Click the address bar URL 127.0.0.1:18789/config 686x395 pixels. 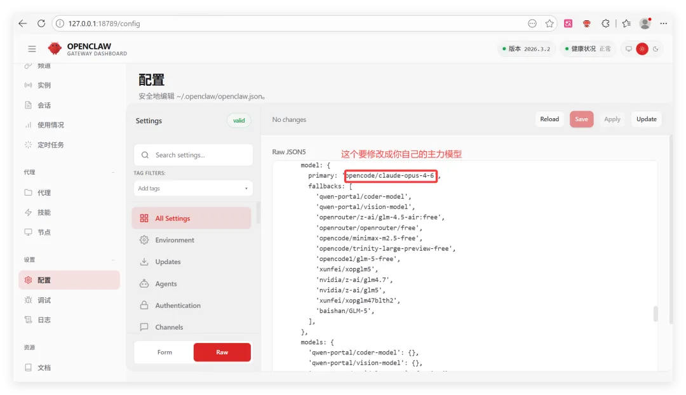click(x=104, y=23)
